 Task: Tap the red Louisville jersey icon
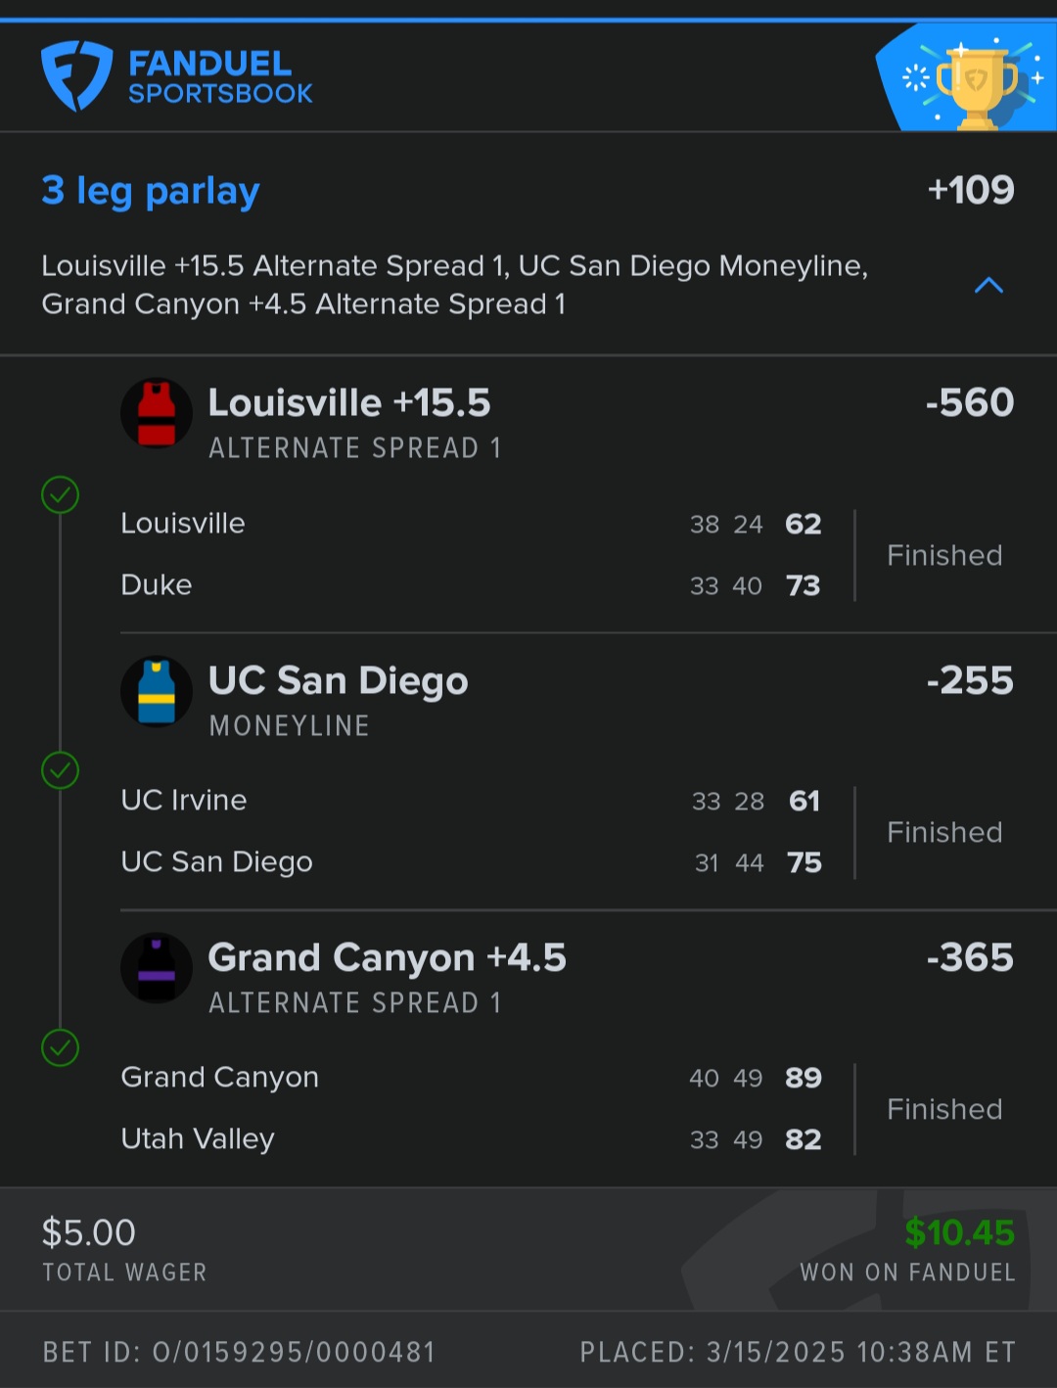157,413
